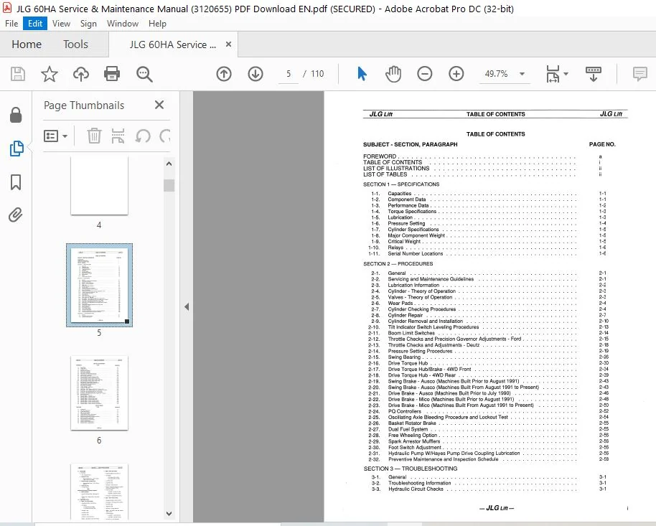The image size is (656, 526).
Task: Select the page 6 thumbnail
Action: 99,393
